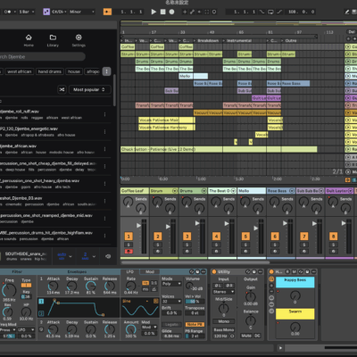Viewport: 357px width, 357px height.
Task: Open options menu for djembe_highflam.wav
Action: [104, 236]
